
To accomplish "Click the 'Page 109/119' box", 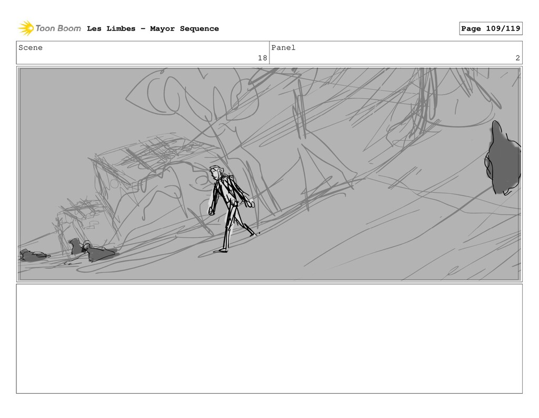I will click(491, 28).
